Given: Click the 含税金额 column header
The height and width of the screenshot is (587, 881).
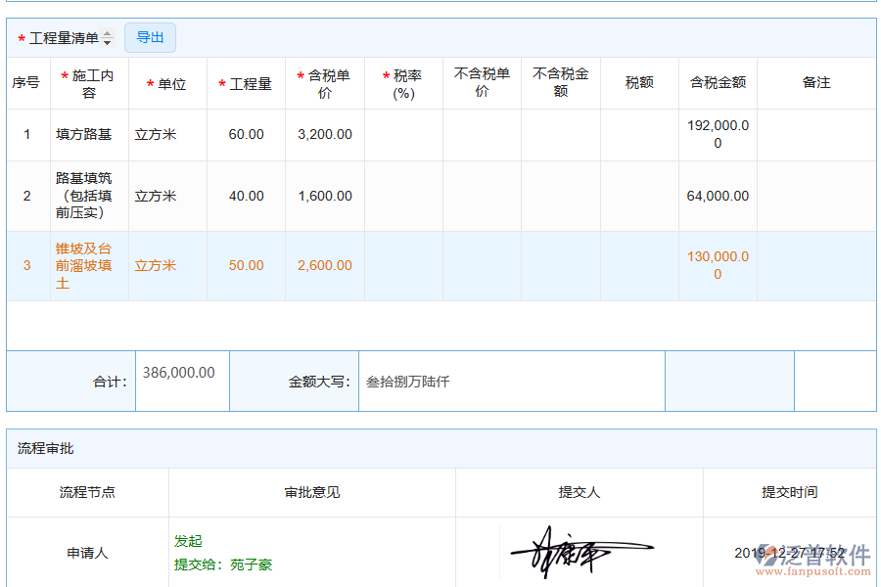Looking at the screenshot, I should point(718,83).
